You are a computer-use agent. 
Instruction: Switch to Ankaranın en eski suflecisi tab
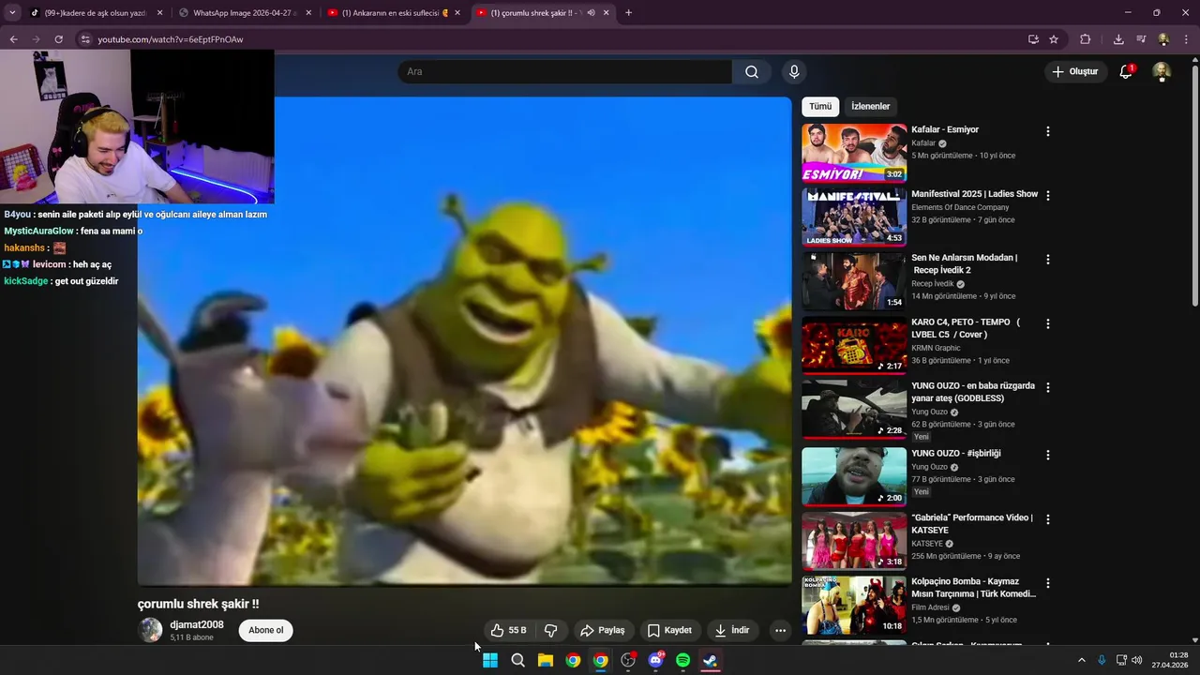tap(394, 13)
